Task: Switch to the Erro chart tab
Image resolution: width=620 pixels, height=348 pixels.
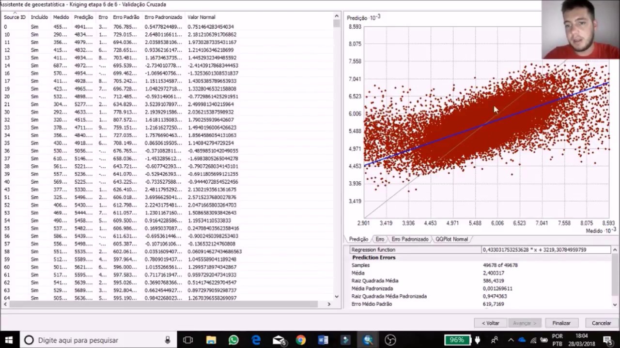Action: point(380,239)
